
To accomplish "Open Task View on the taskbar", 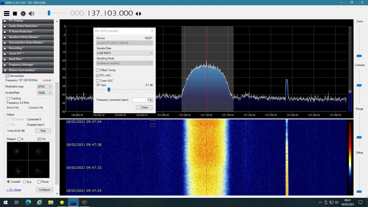I will 17,202.
